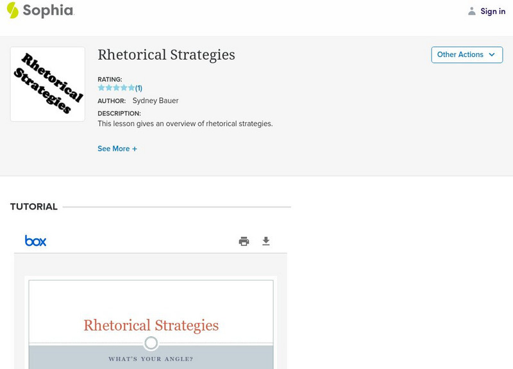Click the circle marker on the slide
The width and height of the screenshot is (513, 369).
(151, 343)
